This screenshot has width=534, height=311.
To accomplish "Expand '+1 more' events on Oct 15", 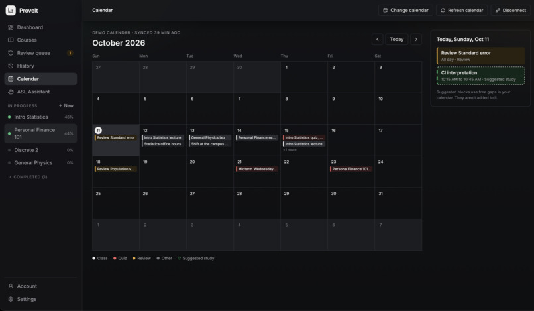I will pyautogui.click(x=290, y=150).
